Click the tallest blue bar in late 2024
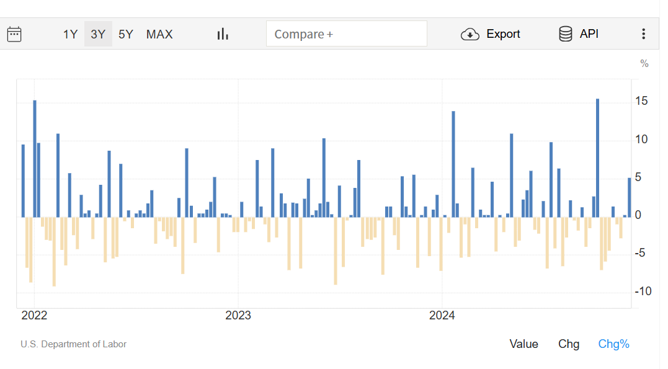This screenshot has width=668, height=369. click(x=597, y=158)
